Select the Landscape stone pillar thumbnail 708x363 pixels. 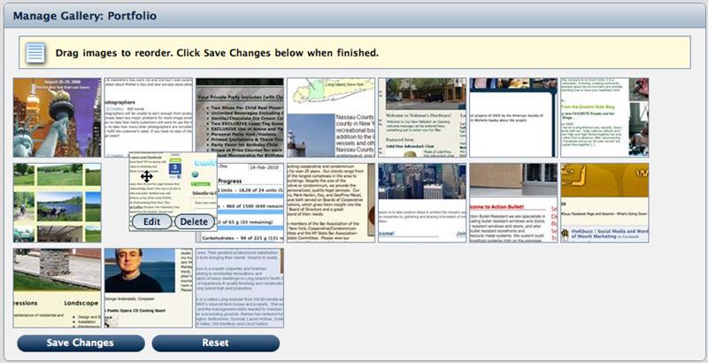[57, 288]
